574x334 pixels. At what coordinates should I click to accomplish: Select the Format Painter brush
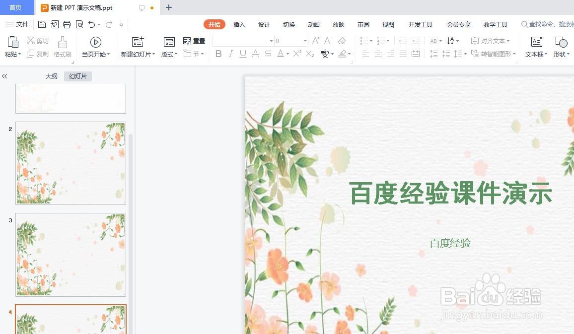63,42
